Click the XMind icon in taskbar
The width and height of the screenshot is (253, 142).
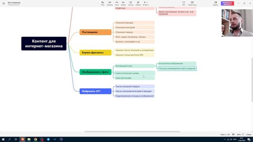[x=23, y=139]
